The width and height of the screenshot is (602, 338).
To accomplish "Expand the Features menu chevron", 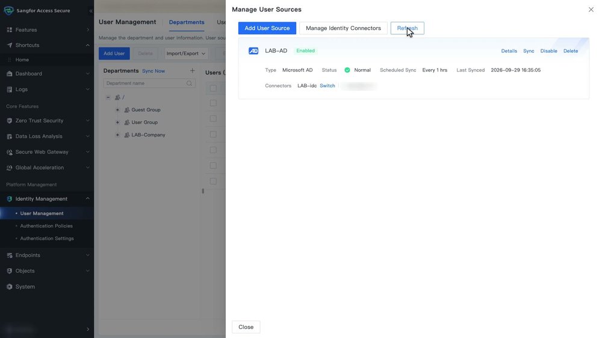I will pos(88,29).
